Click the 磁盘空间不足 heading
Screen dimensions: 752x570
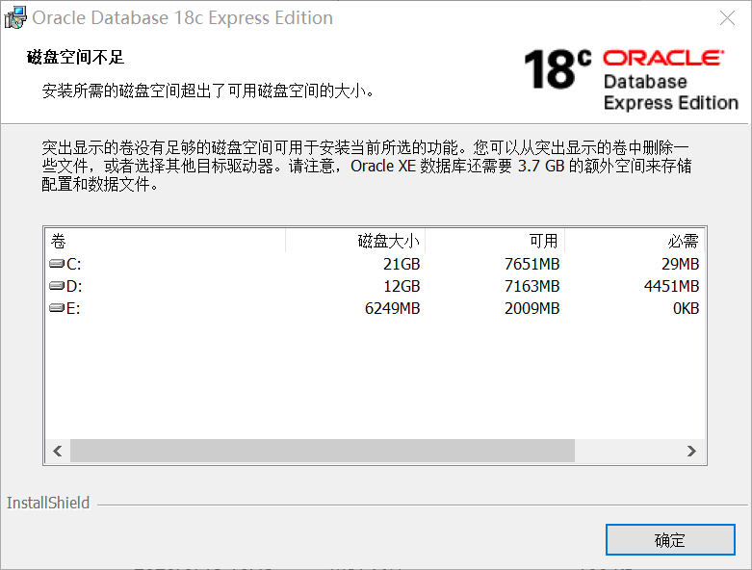tap(75, 57)
